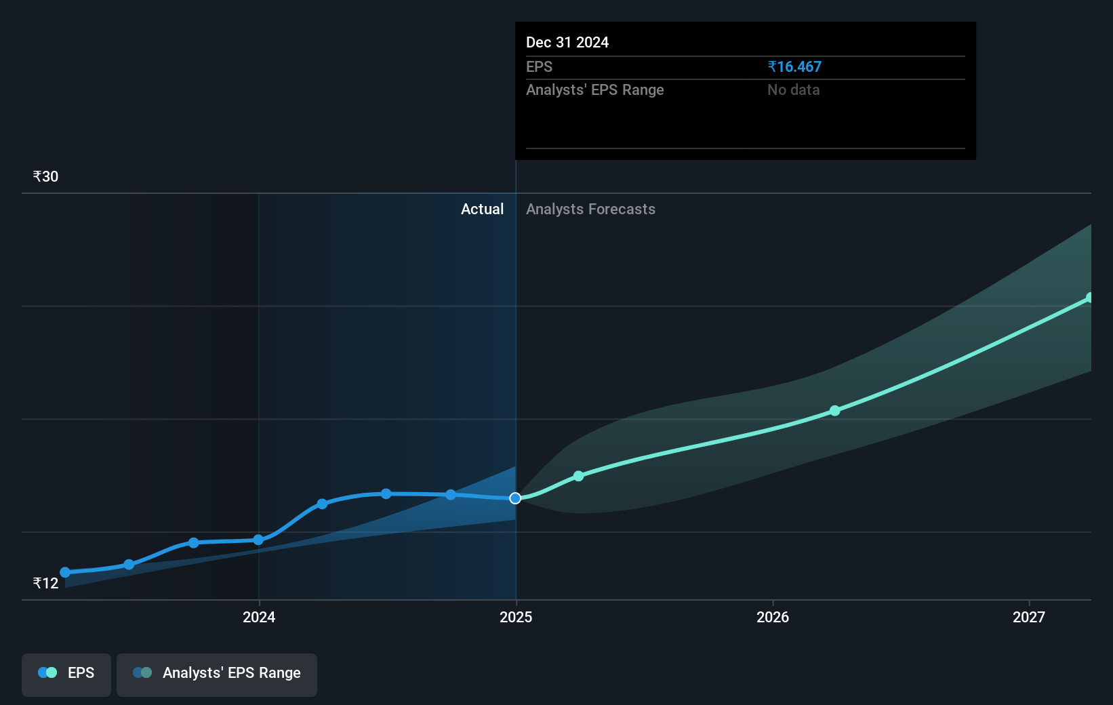Select the final forecast point at chart's right edge
The width and height of the screenshot is (1113, 705).
click(1090, 298)
